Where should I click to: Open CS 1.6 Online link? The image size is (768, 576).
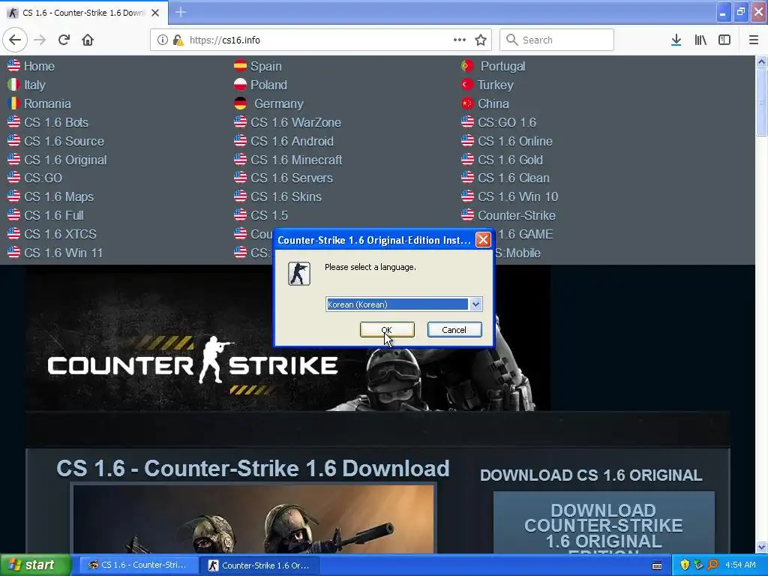click(x=515, y=141)
